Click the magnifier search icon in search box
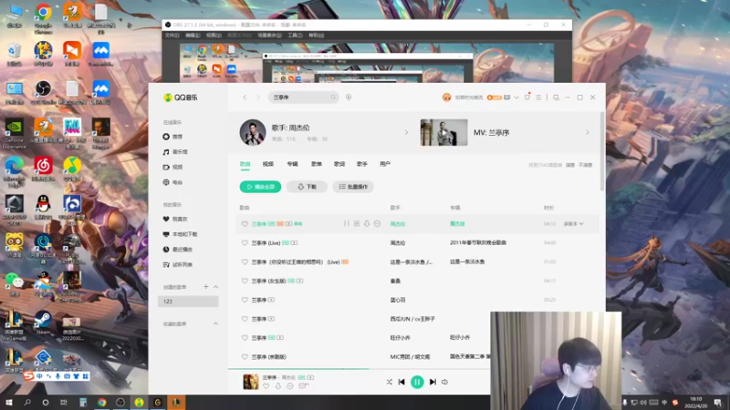This screenshot has height=410, width=730. click(x=333, y=97)
